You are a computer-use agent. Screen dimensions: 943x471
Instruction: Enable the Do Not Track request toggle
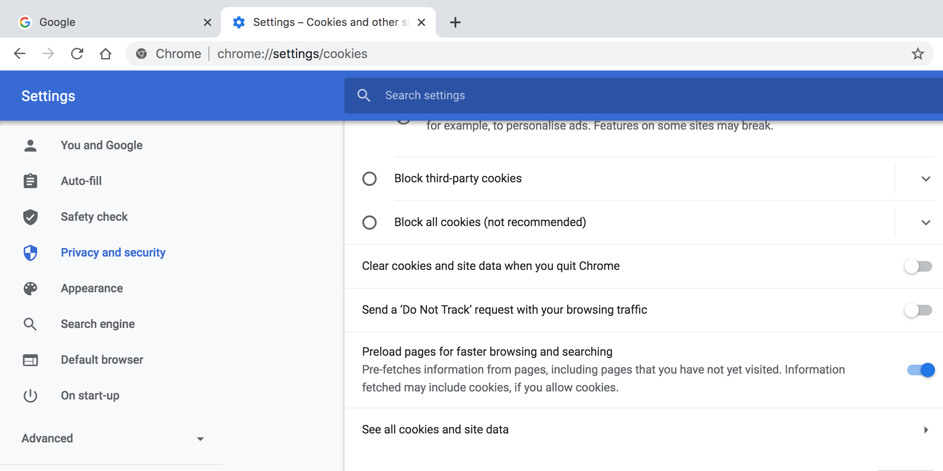click(919, 310)
